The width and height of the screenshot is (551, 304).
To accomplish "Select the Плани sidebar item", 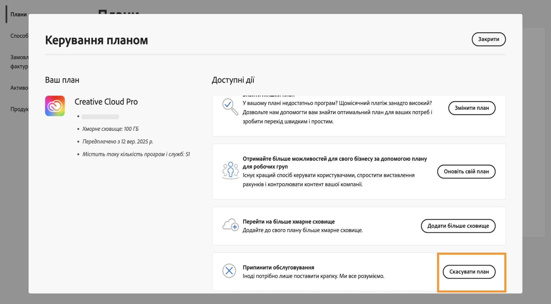I will (18, 14).
